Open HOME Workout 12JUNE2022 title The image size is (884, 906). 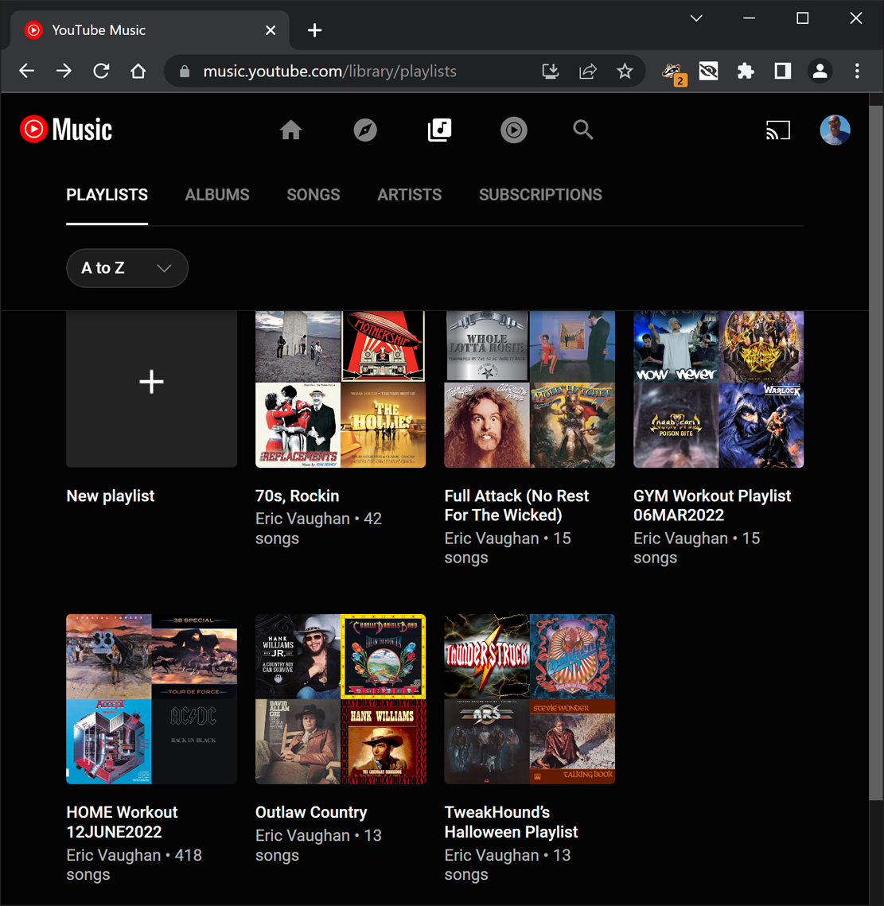[x=122, y=822]
